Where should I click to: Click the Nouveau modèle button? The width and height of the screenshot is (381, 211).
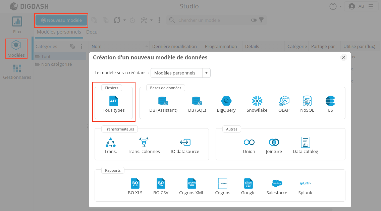61,20
